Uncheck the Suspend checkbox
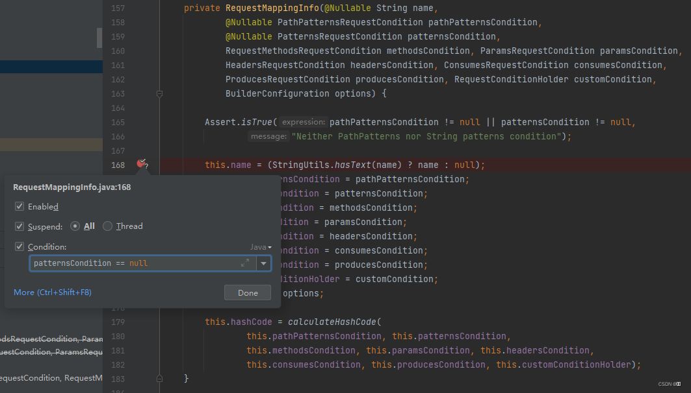This screenshot has width=691, height=393. point(20,226)
